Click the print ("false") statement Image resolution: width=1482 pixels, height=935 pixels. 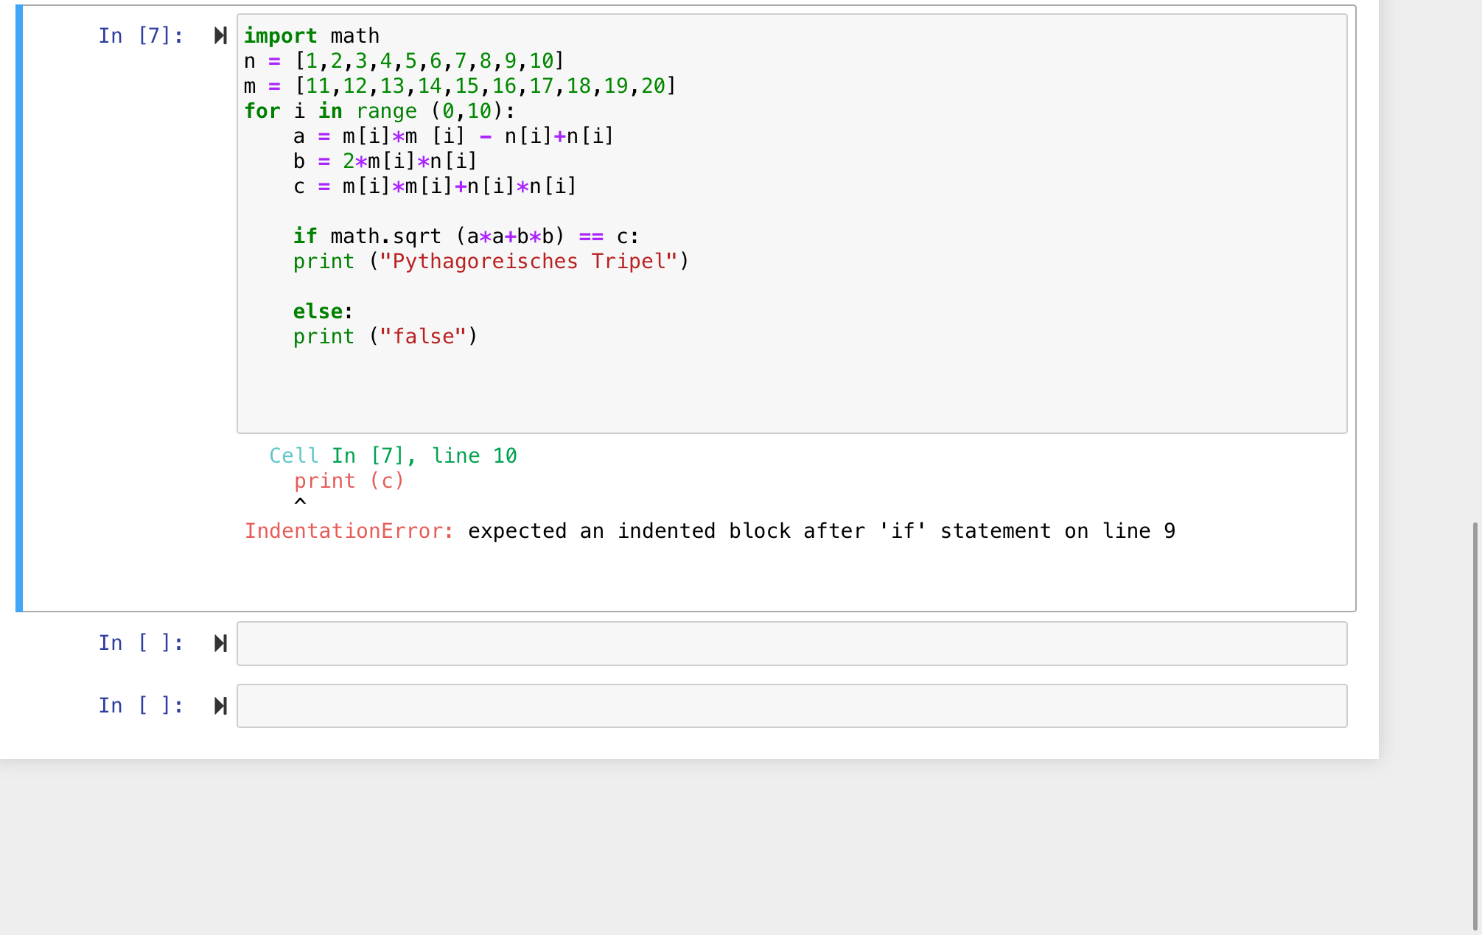click(385, 336)
